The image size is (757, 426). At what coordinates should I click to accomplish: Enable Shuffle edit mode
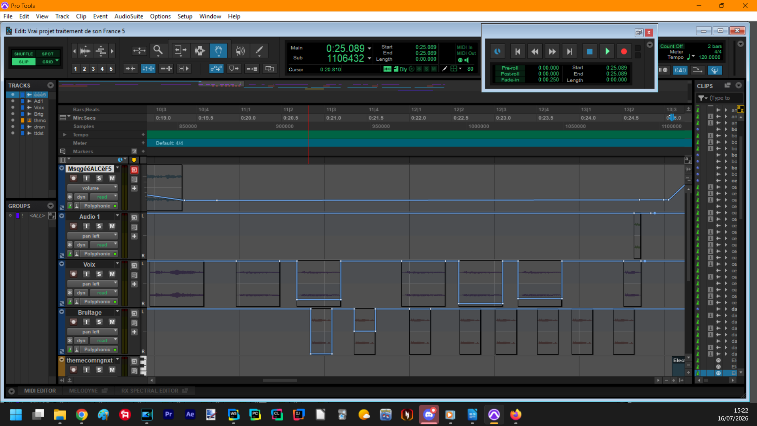click(x=23, y=54)
